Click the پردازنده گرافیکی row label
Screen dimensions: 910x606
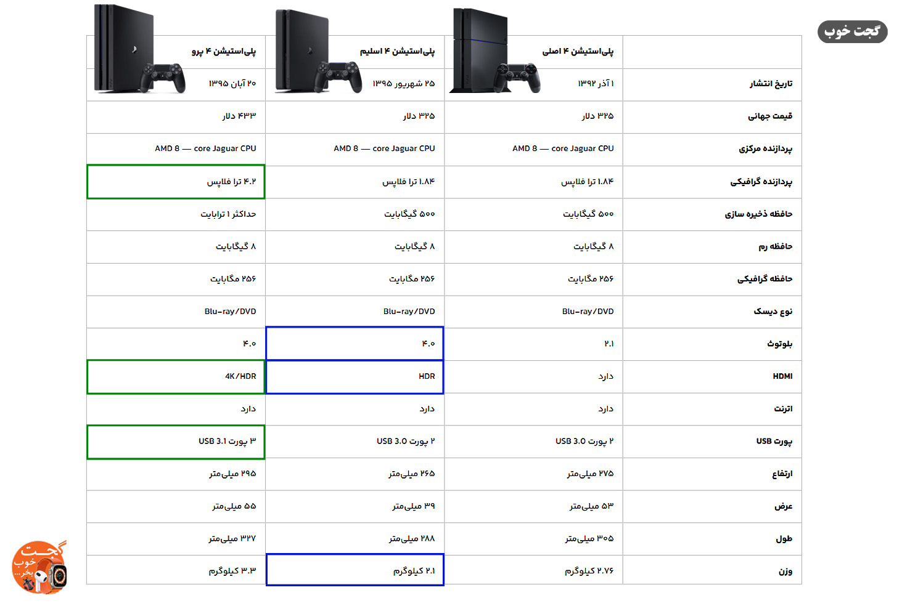[x=761, y=182]
